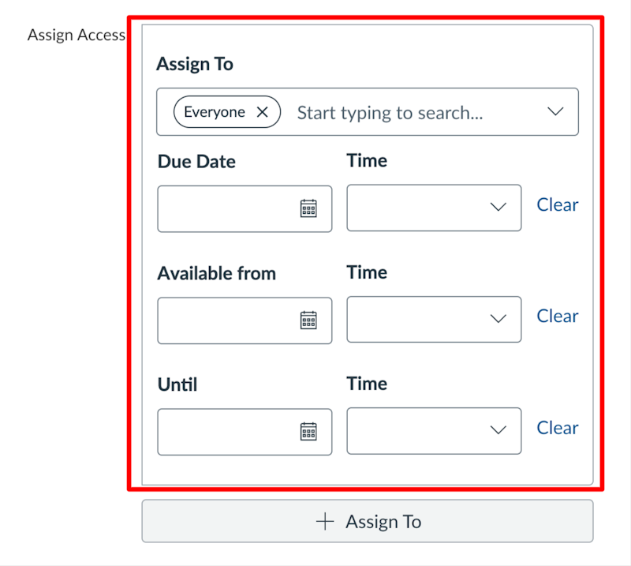Expand the Assign To dropdown chevron
This screenshot has height=566, width=631.
coord(555,111)
